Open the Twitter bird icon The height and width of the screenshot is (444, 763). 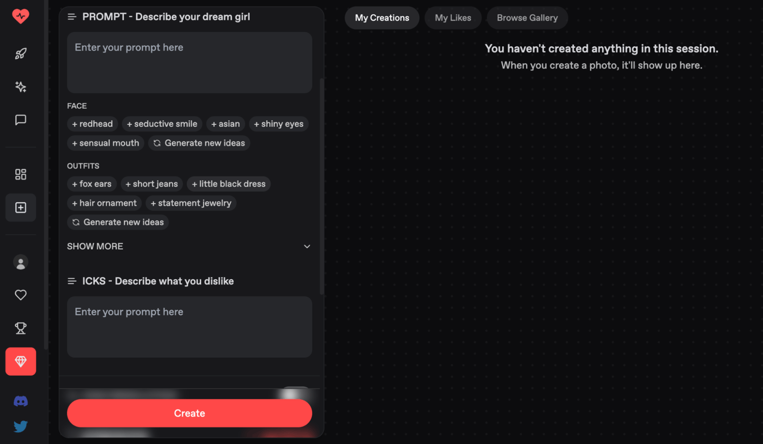click(20, 426)
